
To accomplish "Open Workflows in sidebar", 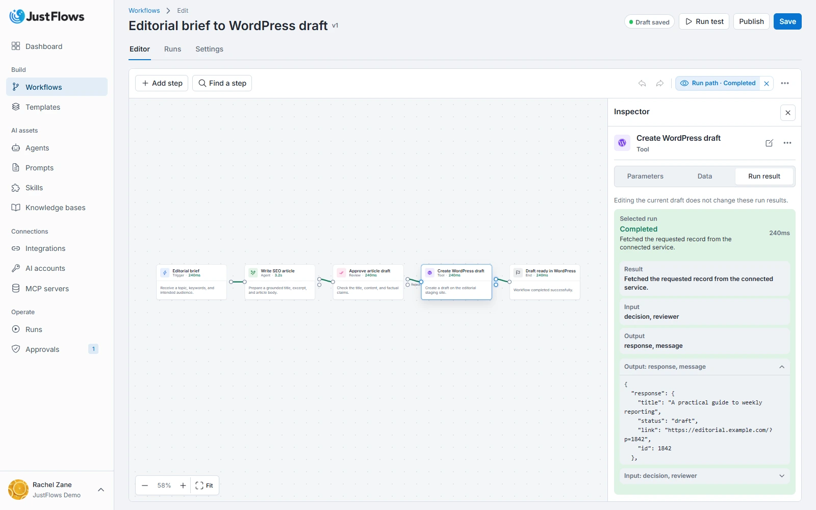I will coord(57,87).
